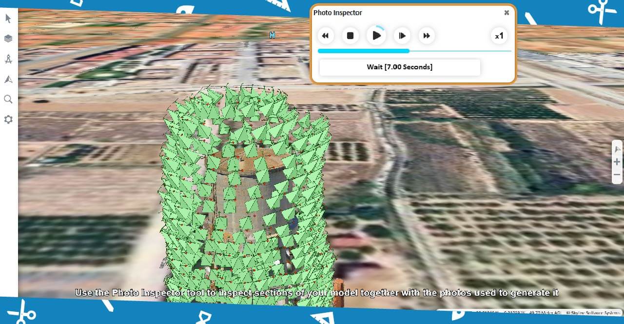Image resolution: width=624 pixels, height=324 pixels.
Task: Zoom in with the plus button
Action: [617, 162]
